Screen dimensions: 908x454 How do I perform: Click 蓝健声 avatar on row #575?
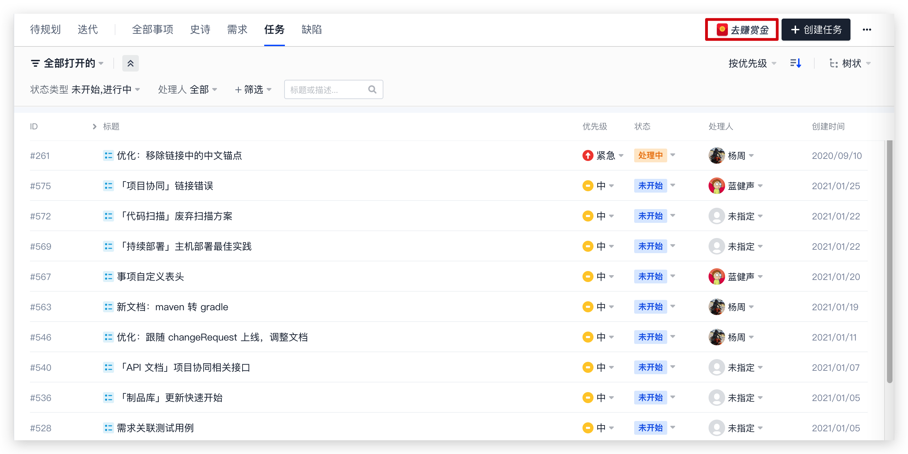click(716, 186)
